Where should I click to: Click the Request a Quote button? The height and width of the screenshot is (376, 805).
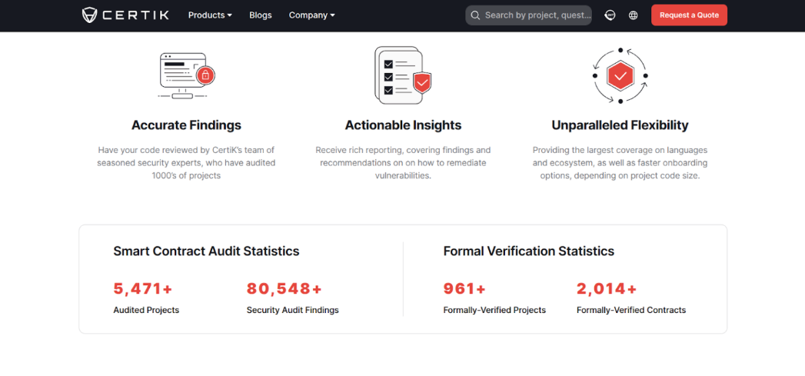click(689, 15)
